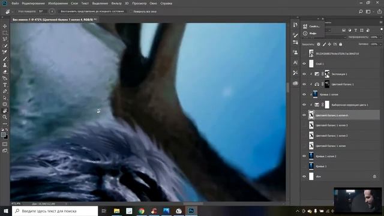Screen dimensions: 384x216
Task: Select the Move tool
Action: tap(5, 26)
